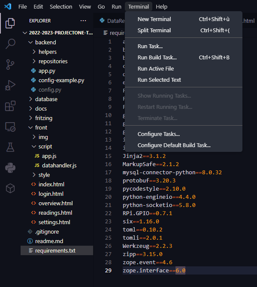Click the JS icon beside datahandler.js
Viewport: 257px width, 287px height.
point(37,165)
